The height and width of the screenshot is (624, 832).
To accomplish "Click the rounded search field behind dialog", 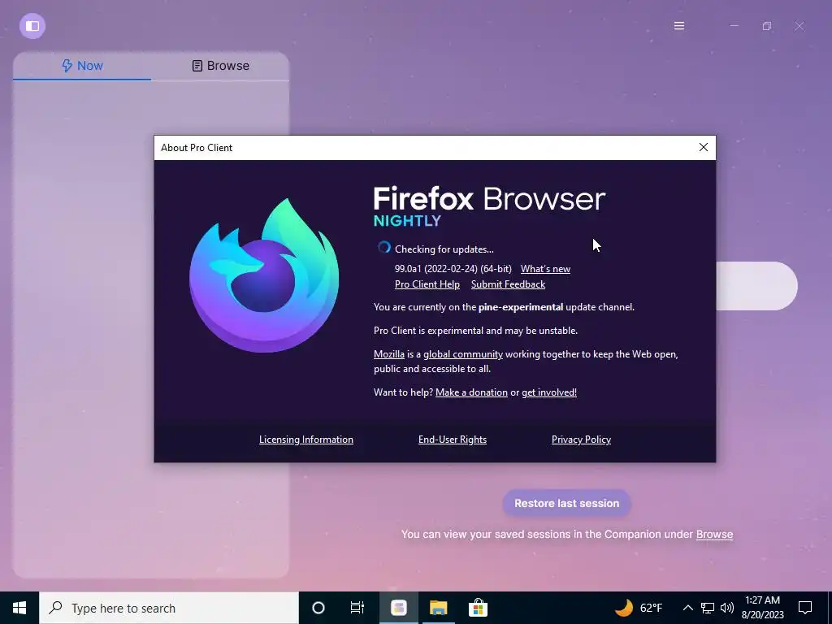I will pos(756,285).
